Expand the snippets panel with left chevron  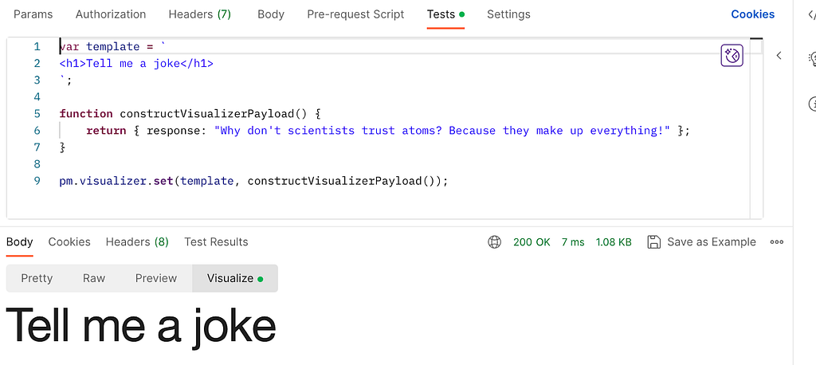pos(779,56)
